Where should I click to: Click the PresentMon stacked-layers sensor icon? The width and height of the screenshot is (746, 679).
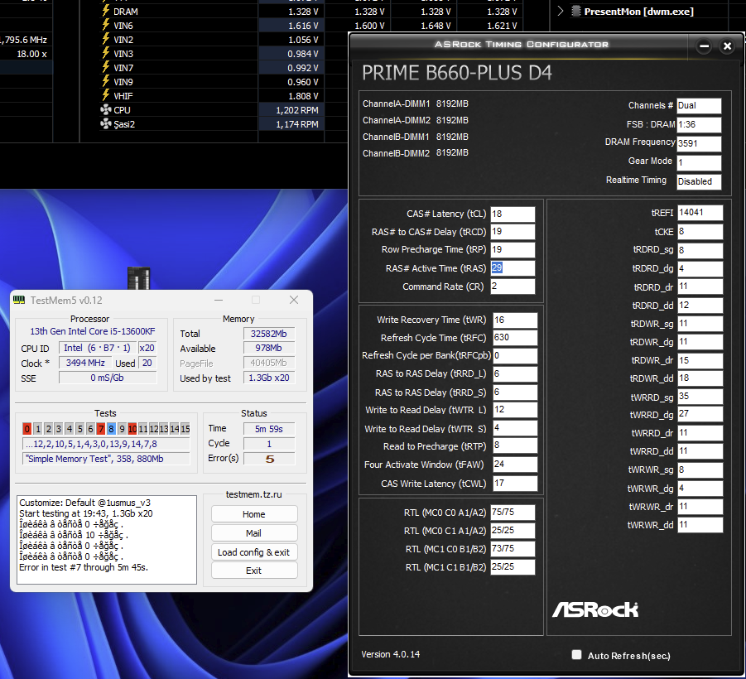pos(575,12)
